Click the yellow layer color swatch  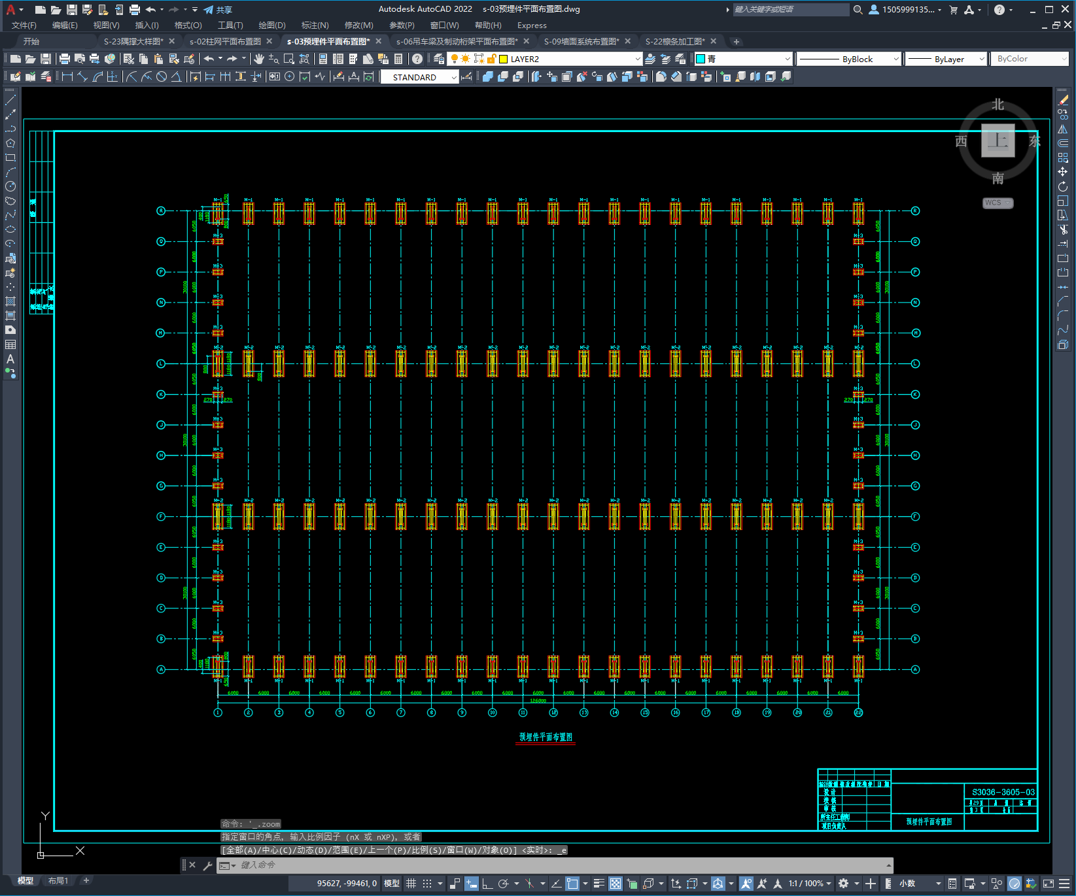(x=504, y=59)
